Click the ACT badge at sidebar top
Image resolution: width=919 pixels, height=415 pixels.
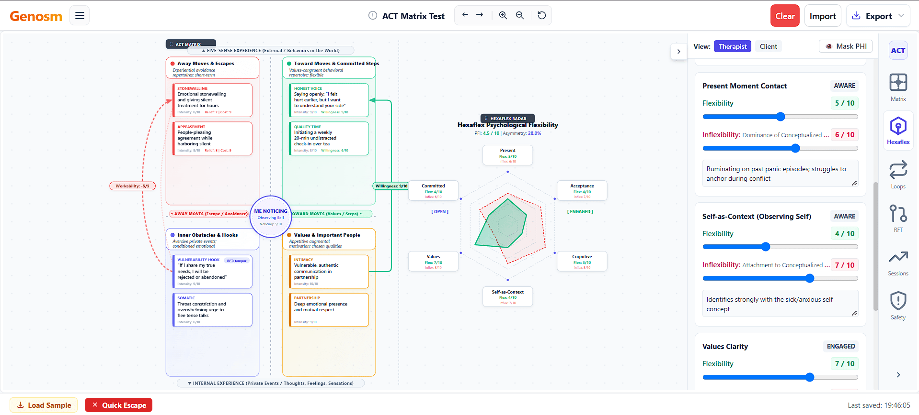[898, 50]
